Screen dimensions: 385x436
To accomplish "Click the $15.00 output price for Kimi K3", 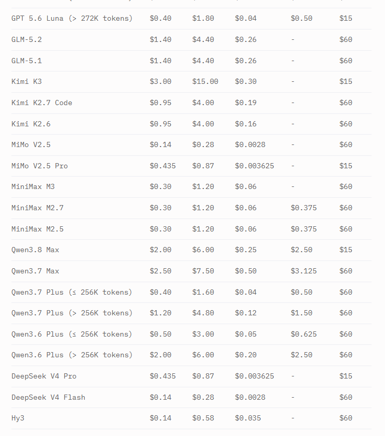I will [205, 81].
